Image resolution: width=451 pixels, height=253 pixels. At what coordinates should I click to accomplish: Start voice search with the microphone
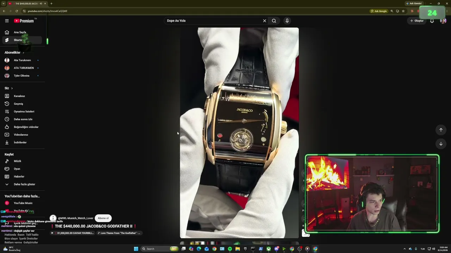[x=287, y=21]
